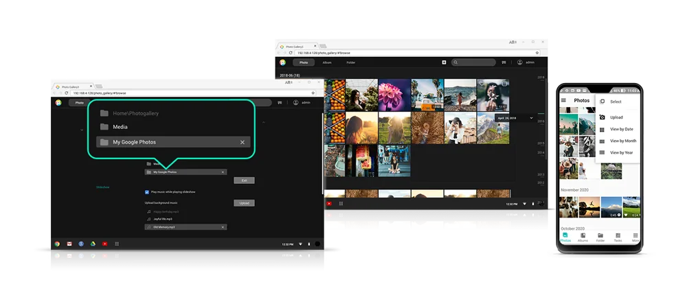Click admin user avatar in right window
The image size is (687, 306).
[x=519, y=62]
